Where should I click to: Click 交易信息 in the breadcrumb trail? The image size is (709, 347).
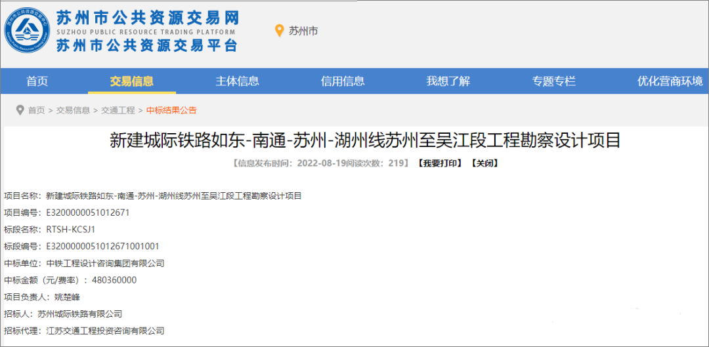click(x=73, y=110)
